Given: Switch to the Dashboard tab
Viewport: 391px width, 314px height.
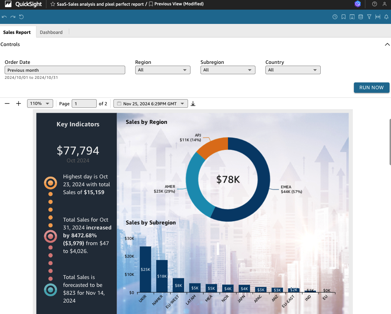Looking at the screenshot, I should pyautogui.click(x=51, y=32).
